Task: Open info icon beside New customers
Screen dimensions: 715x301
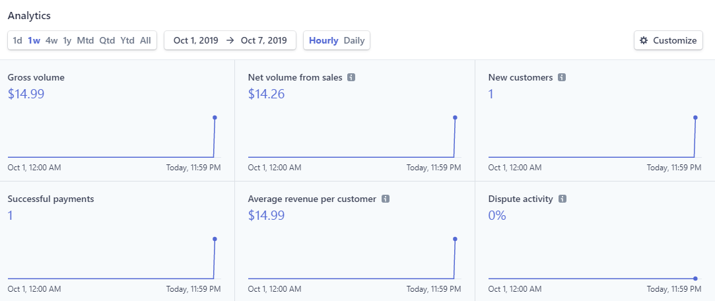Action: pos(562,77)
